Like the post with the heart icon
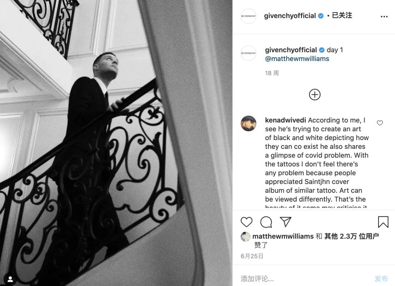 (x=247, y=222)
